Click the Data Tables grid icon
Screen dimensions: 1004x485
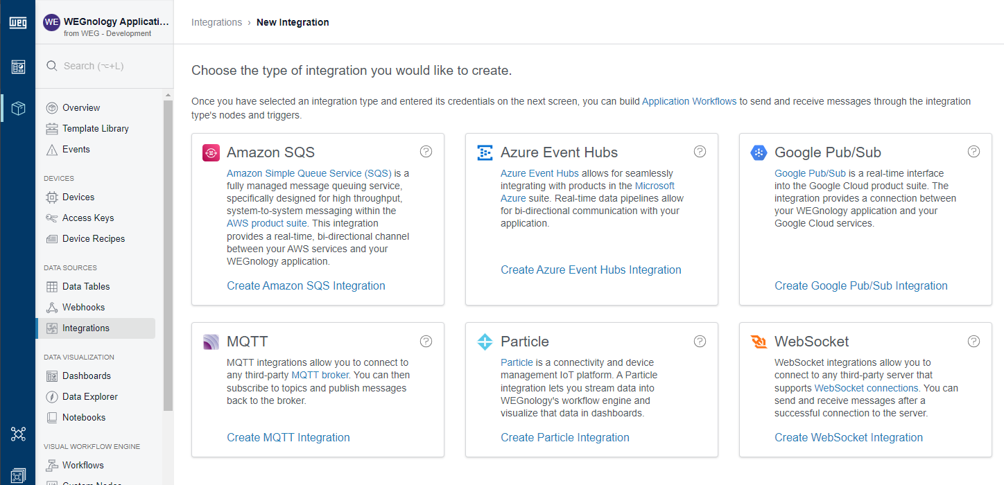[x=52, y=287]
